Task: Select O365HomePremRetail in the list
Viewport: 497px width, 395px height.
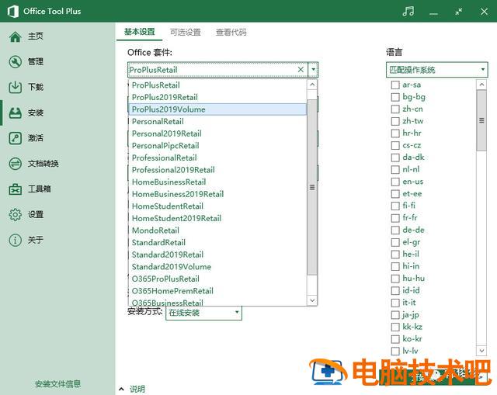Action: point(217,291)
